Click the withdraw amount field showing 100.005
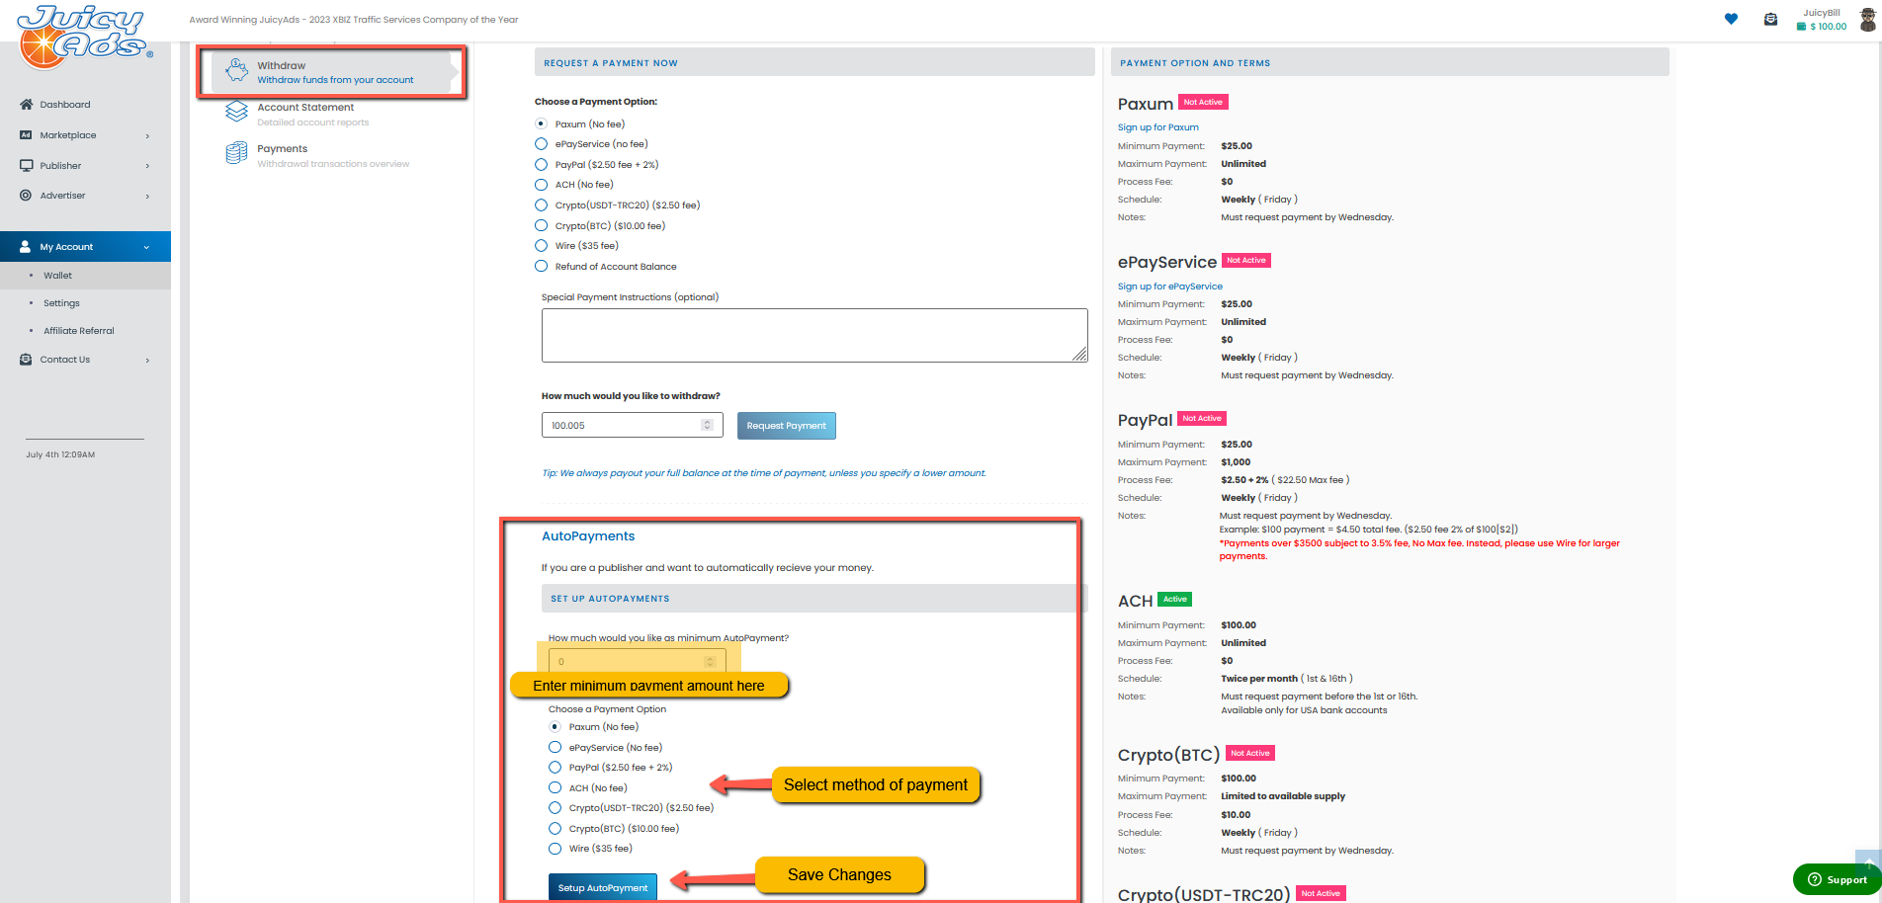This screenshot has height=903, width=1882. [632, 425]
